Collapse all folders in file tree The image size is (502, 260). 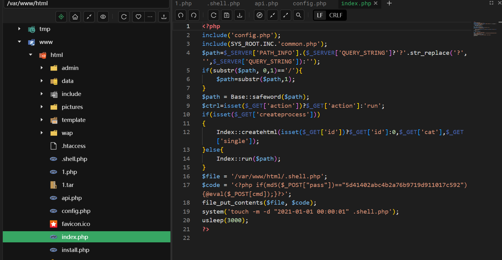(89, 17)
